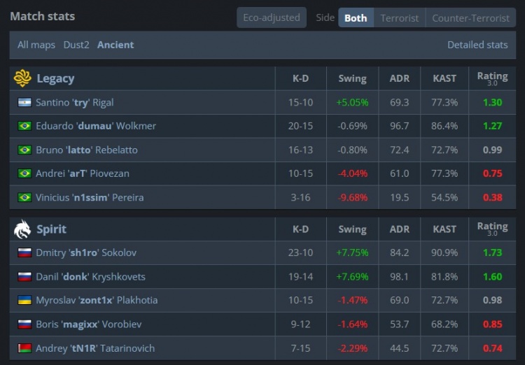Click dumau's KAST value 86.4%
The image size is (525, 365).
(444, 126)
